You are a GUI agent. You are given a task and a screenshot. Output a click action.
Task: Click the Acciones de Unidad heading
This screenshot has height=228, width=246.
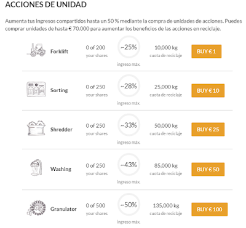click(46, 4)
